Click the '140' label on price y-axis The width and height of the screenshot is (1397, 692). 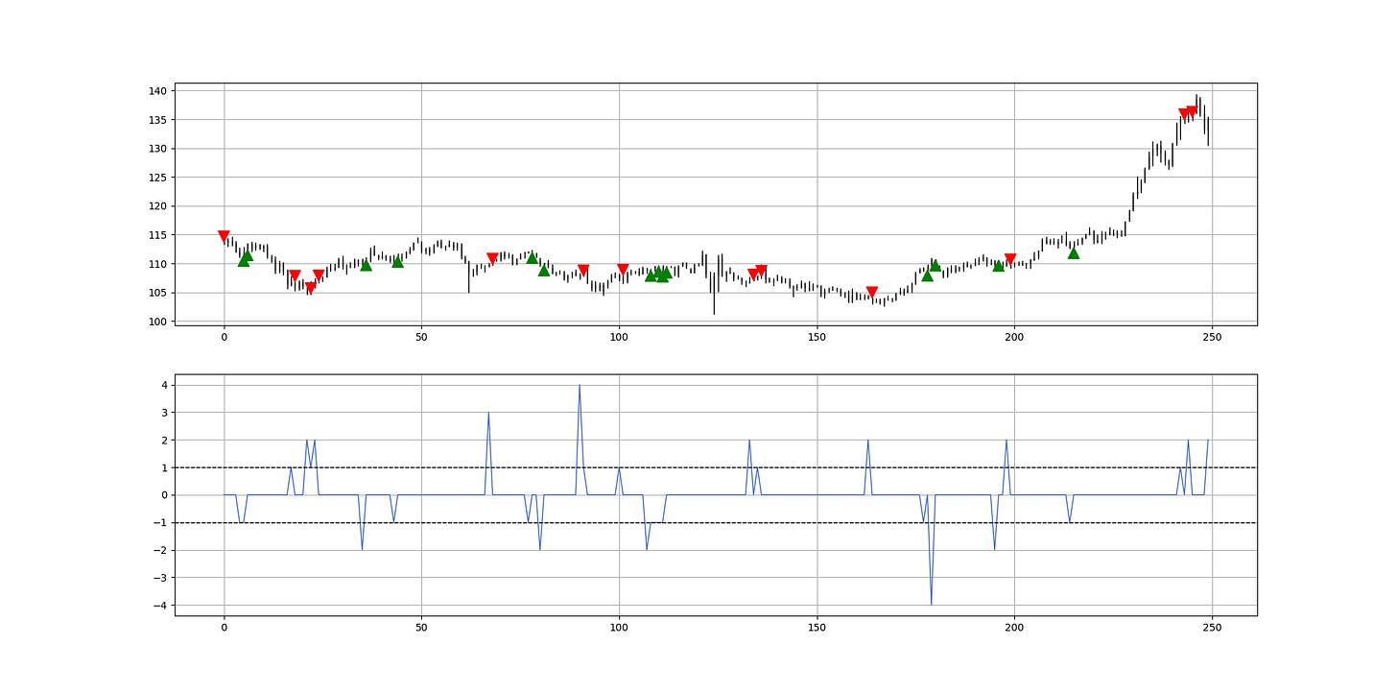pos(158,91)
